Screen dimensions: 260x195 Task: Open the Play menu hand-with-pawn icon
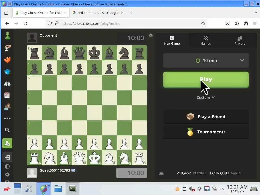click(x=7, y=48)
